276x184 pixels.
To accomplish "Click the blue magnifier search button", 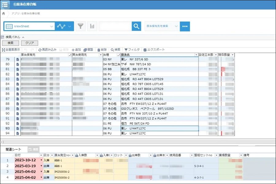I will click(x=136, y=26).
